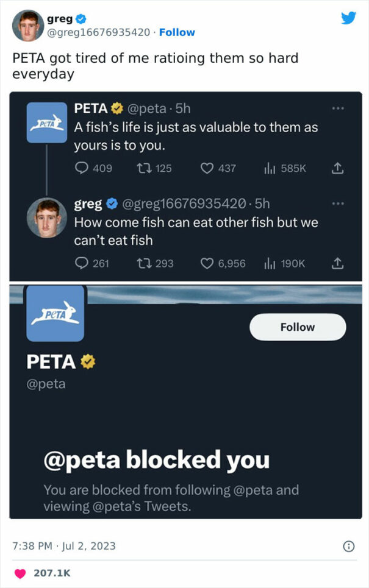Click white Follow button on PETA profile

298,327
